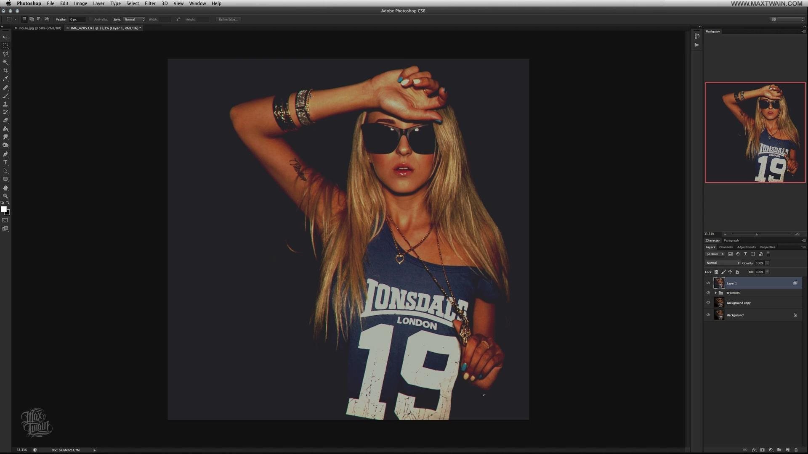Open the Filter menu

pos(150,3)
